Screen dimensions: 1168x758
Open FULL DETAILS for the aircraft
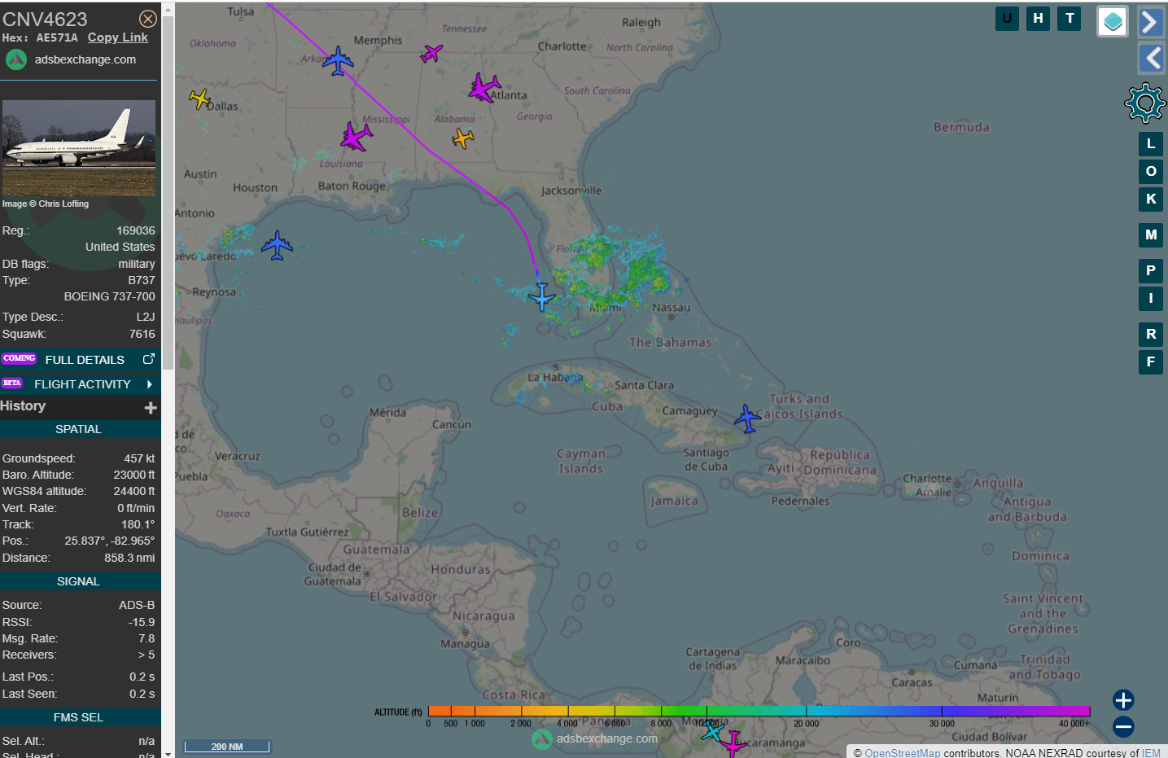click(x=85, y=360)
